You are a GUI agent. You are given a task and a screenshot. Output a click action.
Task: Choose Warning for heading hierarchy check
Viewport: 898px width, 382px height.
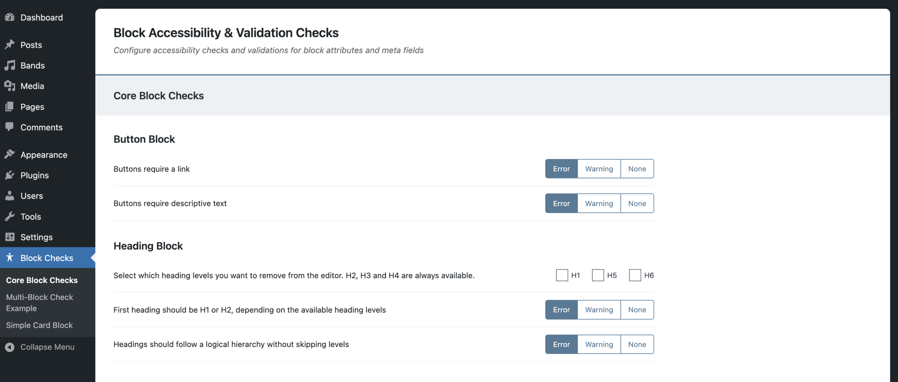point(599,344)
